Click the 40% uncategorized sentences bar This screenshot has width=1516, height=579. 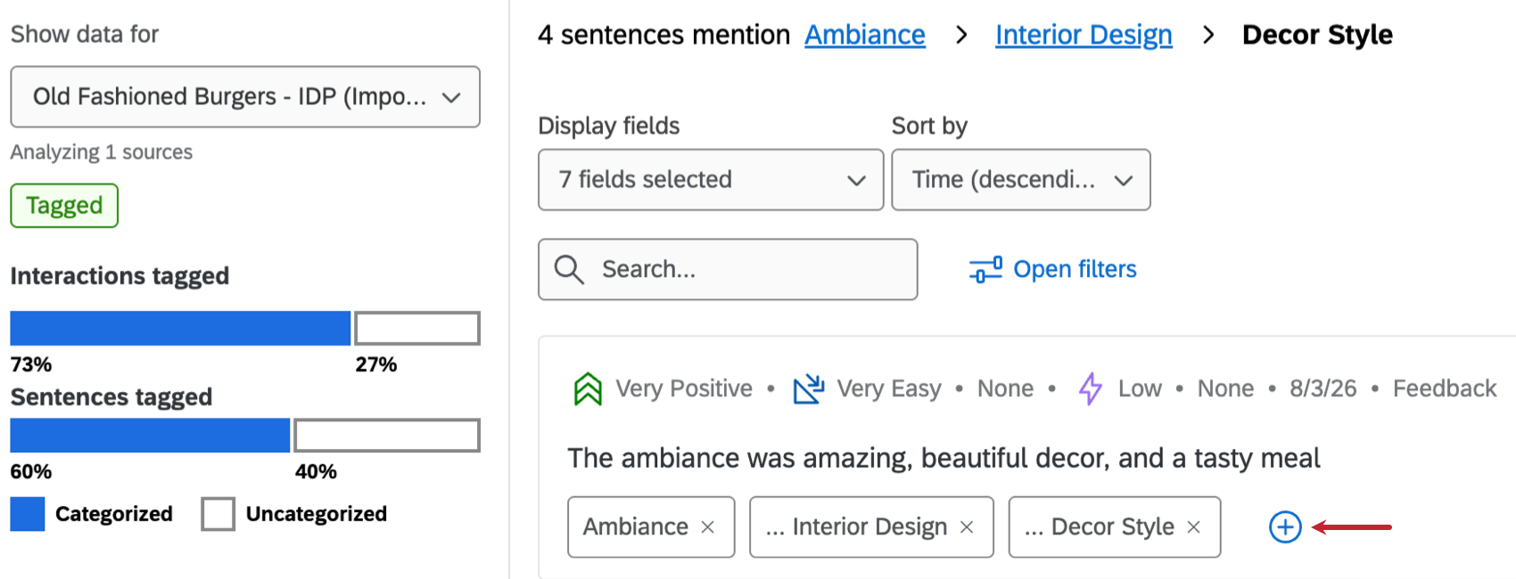(x=387, y=436)
